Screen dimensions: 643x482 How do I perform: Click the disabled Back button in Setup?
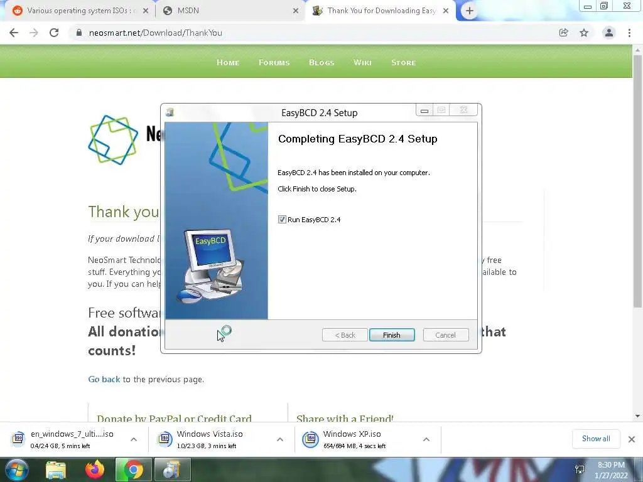[345, 335]
